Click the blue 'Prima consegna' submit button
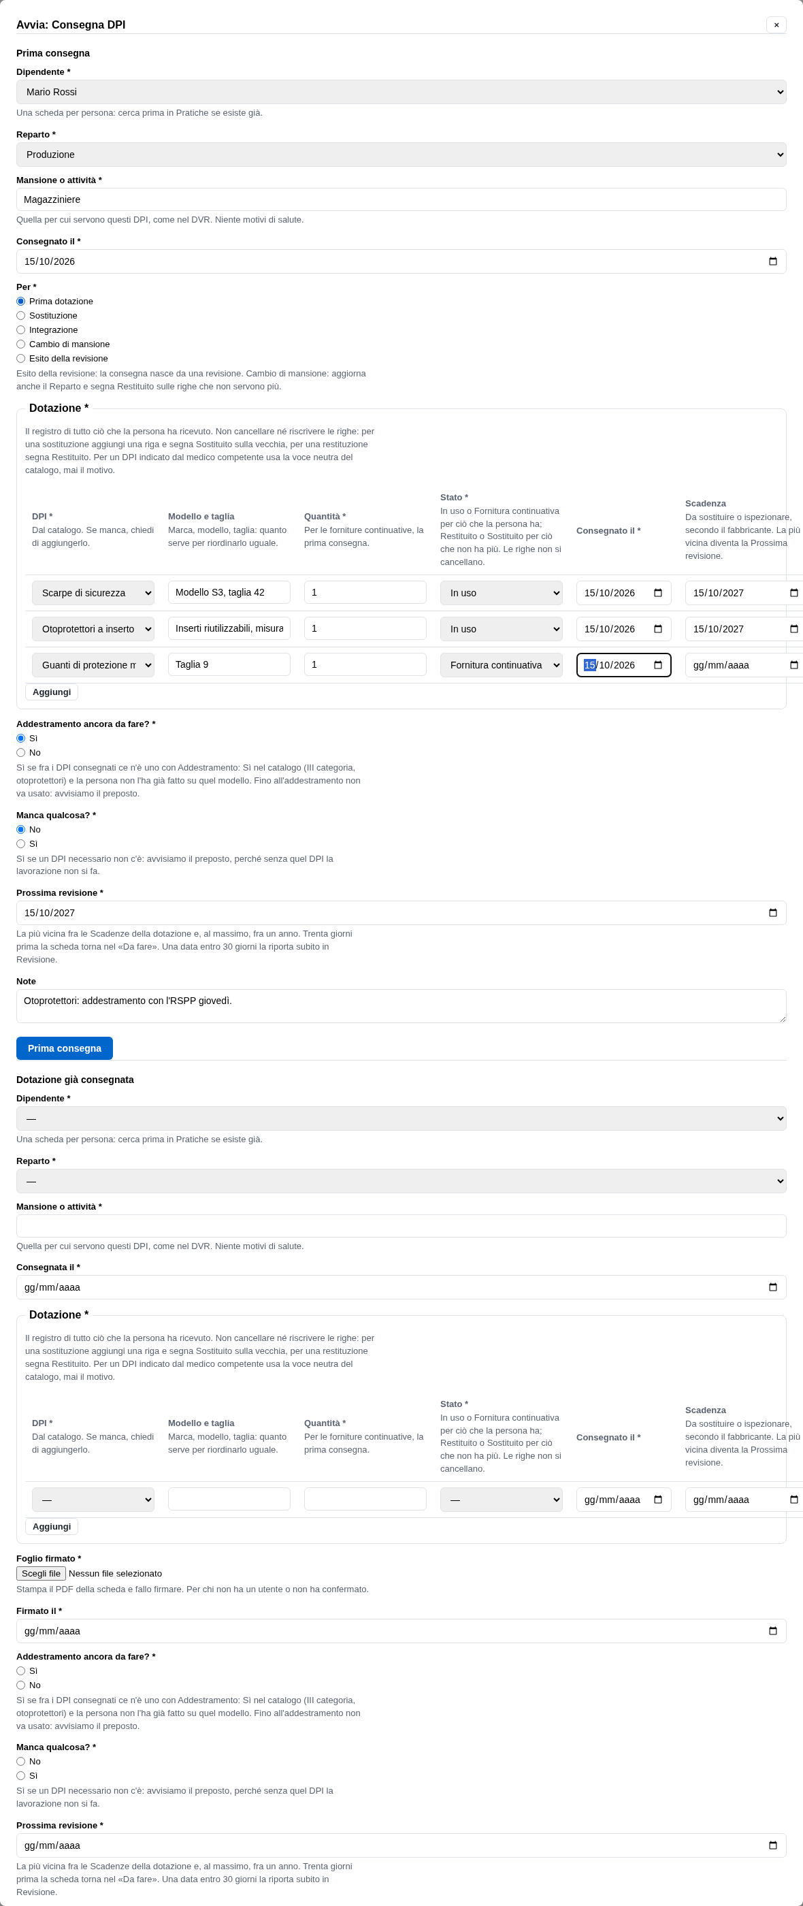 65,1048
